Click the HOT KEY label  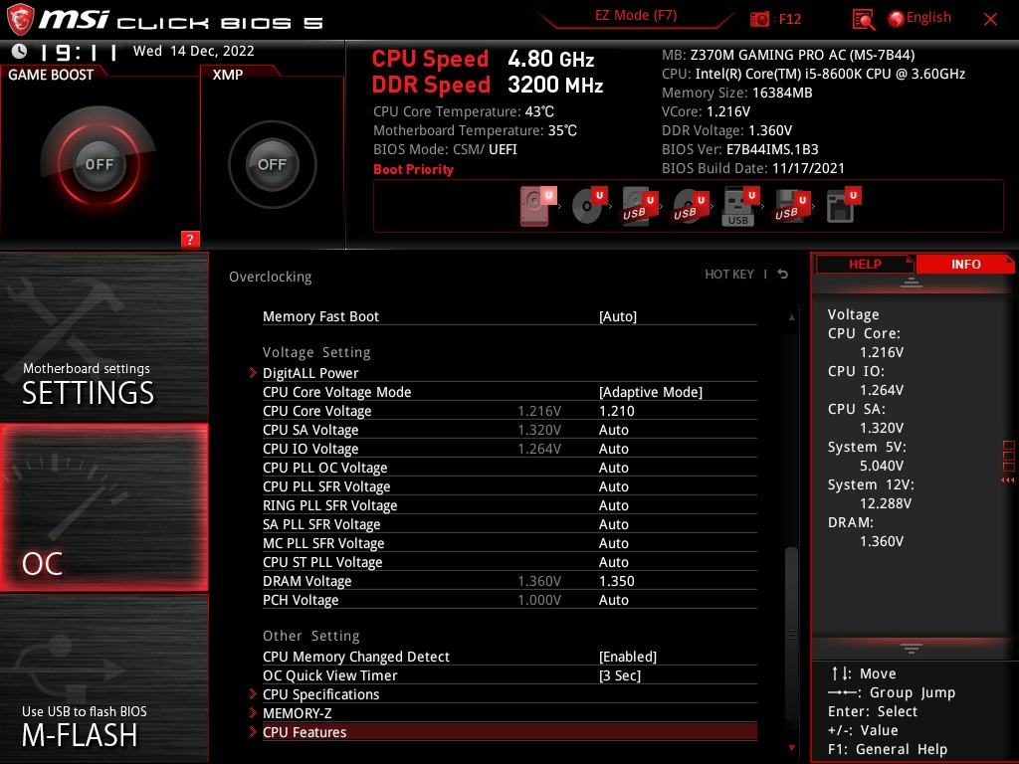[729, 275]
